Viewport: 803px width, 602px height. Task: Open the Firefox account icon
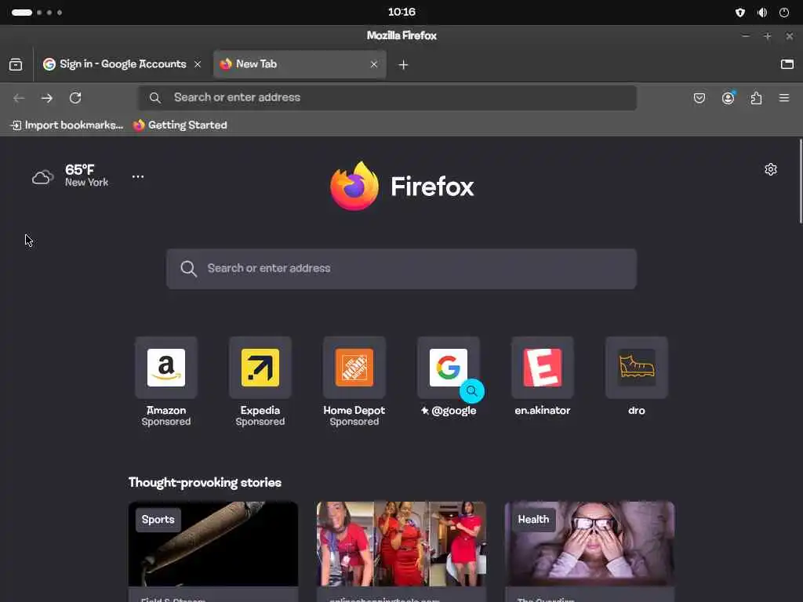(728, 98)
